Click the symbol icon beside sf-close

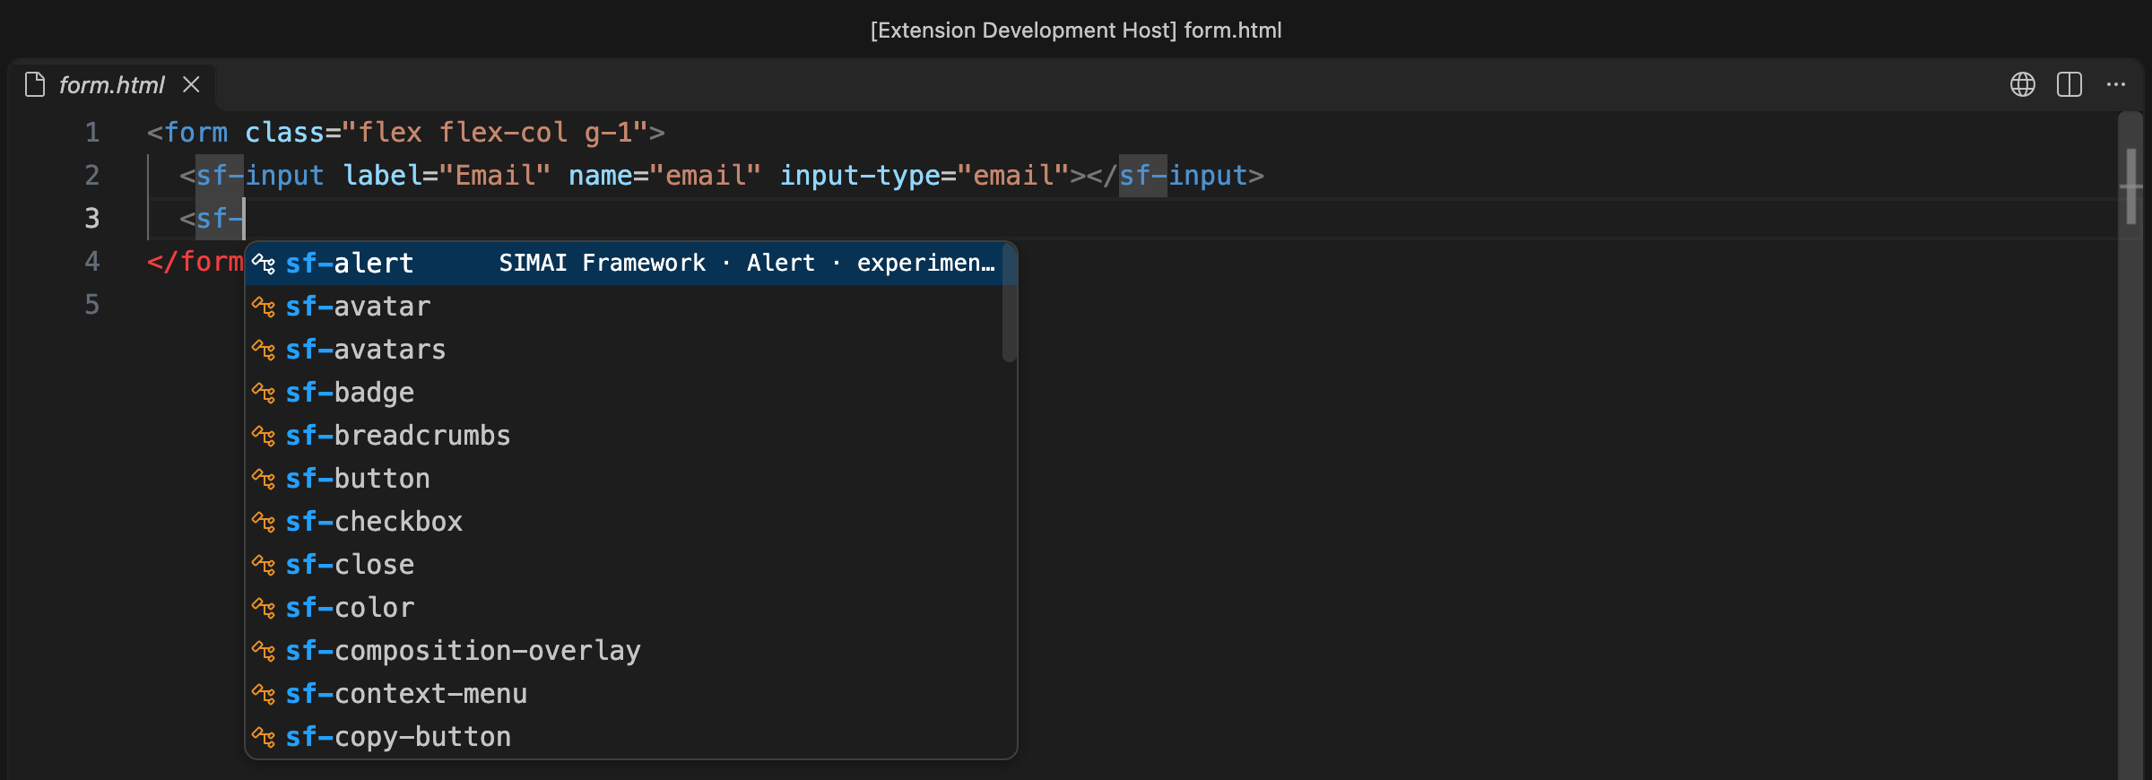tap(264, 565)
